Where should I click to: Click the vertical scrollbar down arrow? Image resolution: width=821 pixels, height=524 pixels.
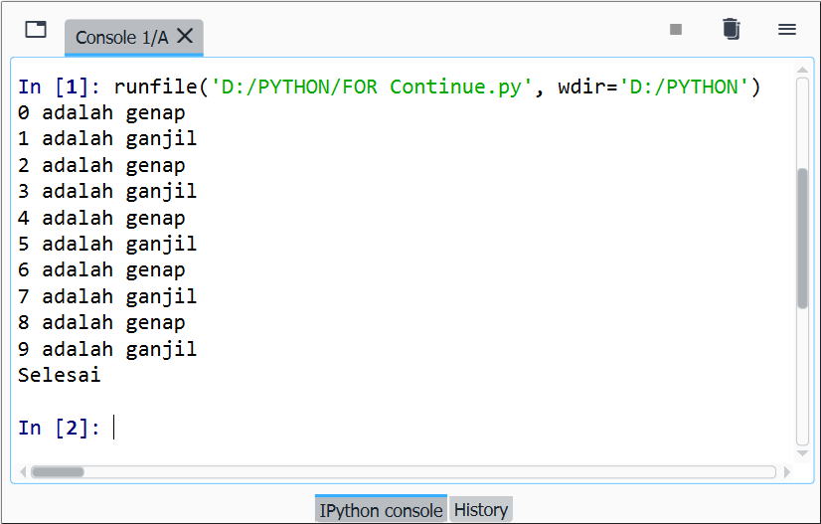(x=802, y=453)
